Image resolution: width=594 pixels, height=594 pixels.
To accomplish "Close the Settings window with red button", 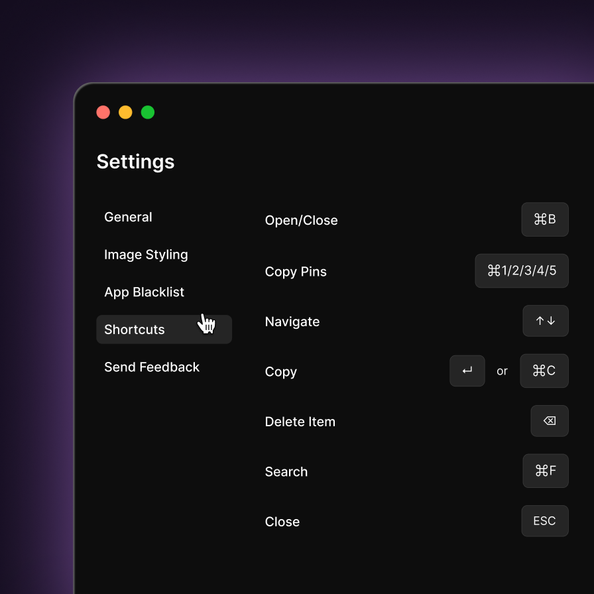I will pos(103,112).
